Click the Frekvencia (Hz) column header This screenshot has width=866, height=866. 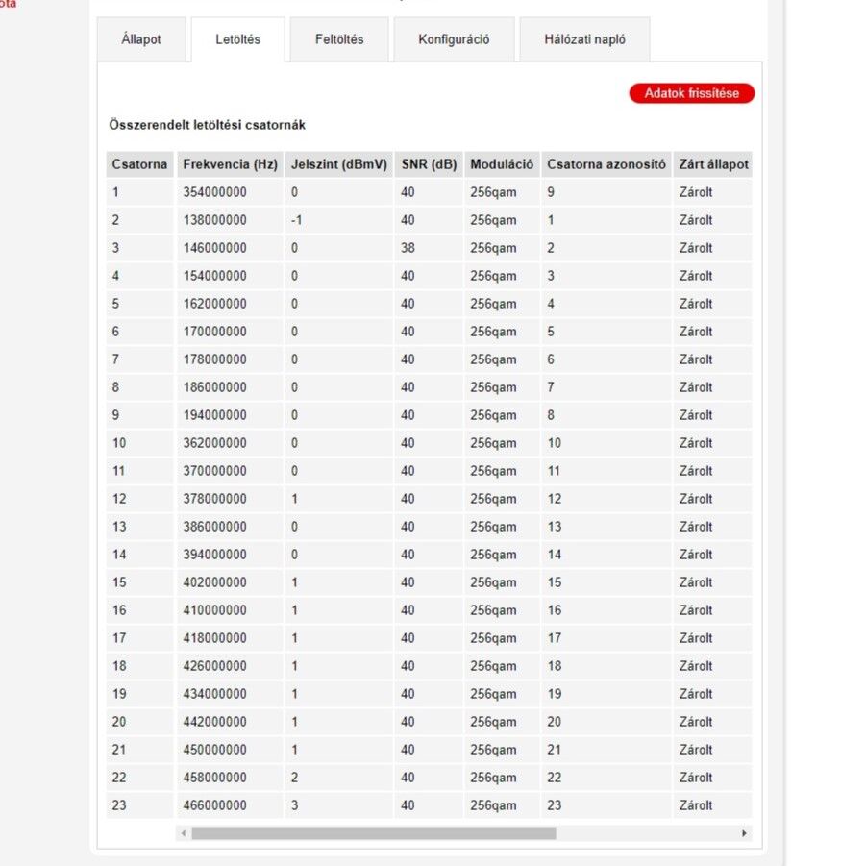[231, 164]
